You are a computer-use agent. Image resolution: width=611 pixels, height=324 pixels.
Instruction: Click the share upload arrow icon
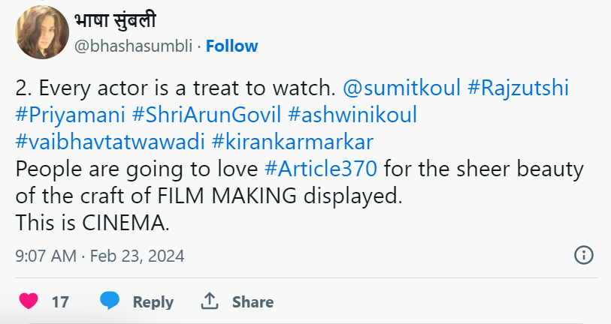209,301
